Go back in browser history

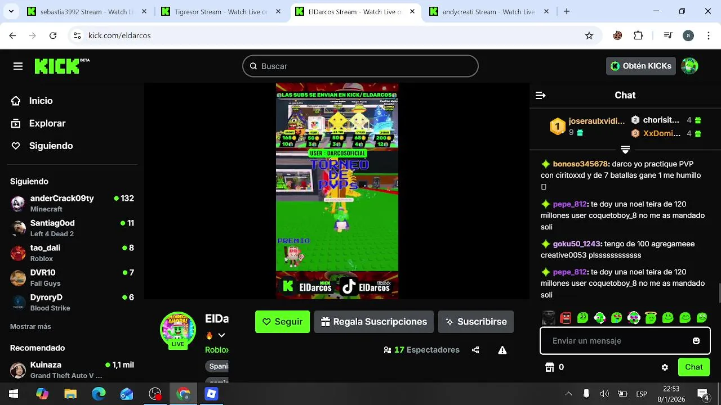click(x=12, y=35)
